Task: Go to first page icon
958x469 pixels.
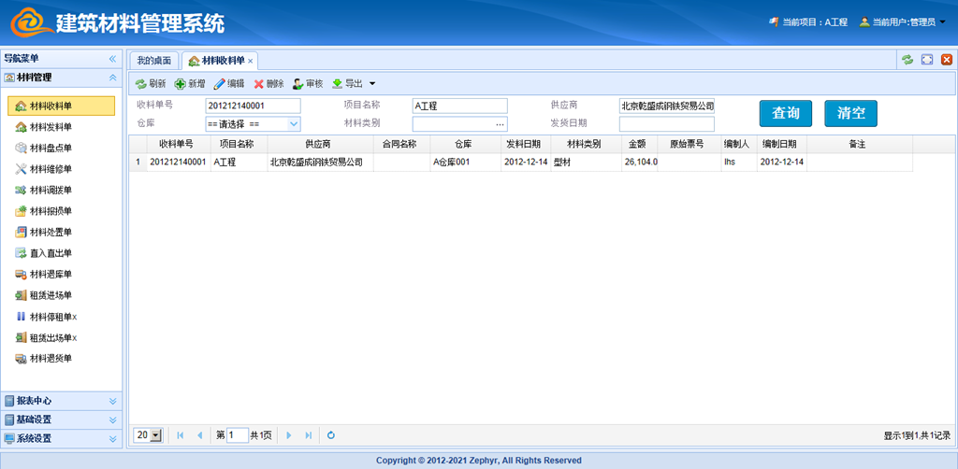Action: tap(181, 434)
